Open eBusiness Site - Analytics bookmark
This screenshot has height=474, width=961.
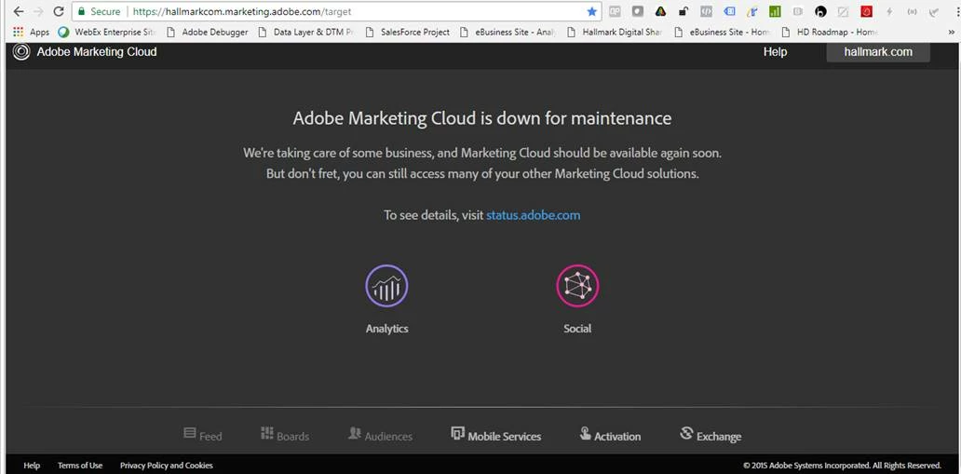point(508,32)
